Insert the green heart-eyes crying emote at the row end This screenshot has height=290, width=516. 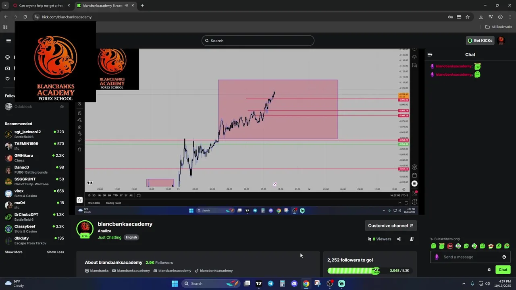(x=507, y=246)
